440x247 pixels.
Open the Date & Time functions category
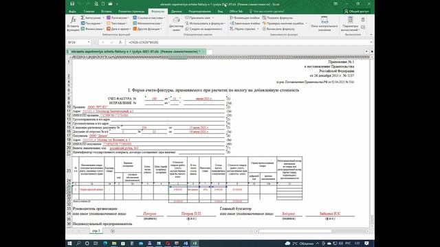click(x=118, y=29)
